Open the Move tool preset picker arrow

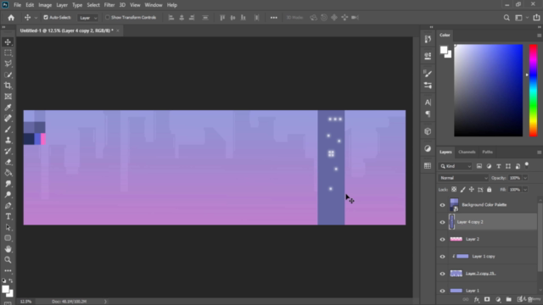[x=36, y=18]
